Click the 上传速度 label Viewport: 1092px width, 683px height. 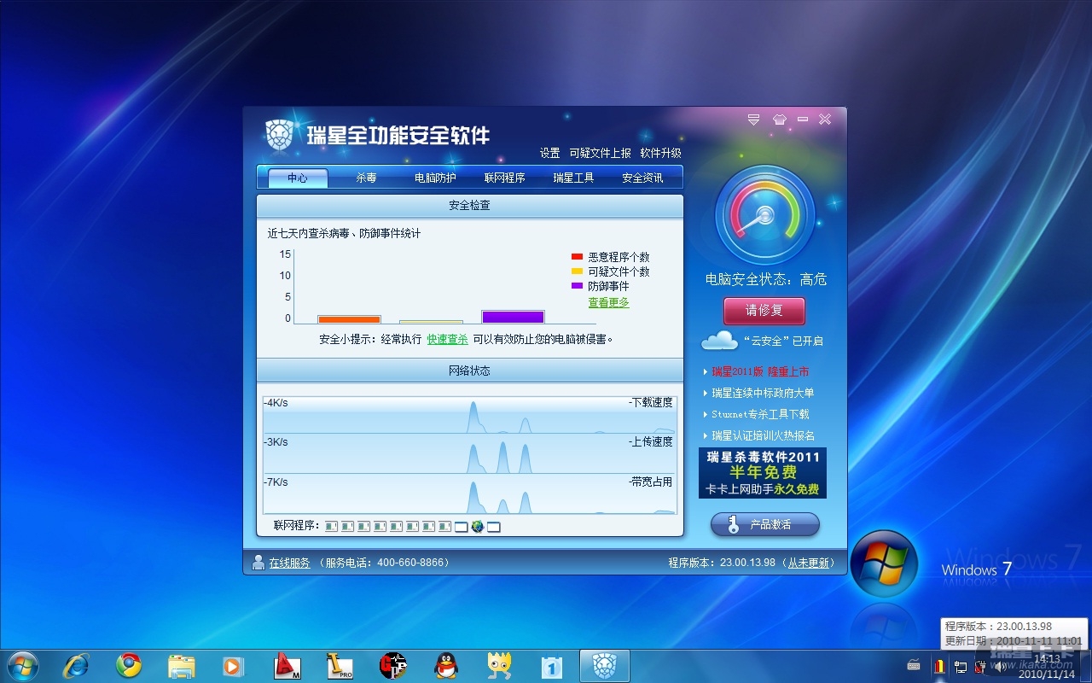click(651, 442)
